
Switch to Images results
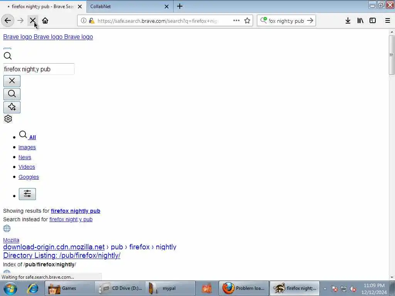coord(27,147)
